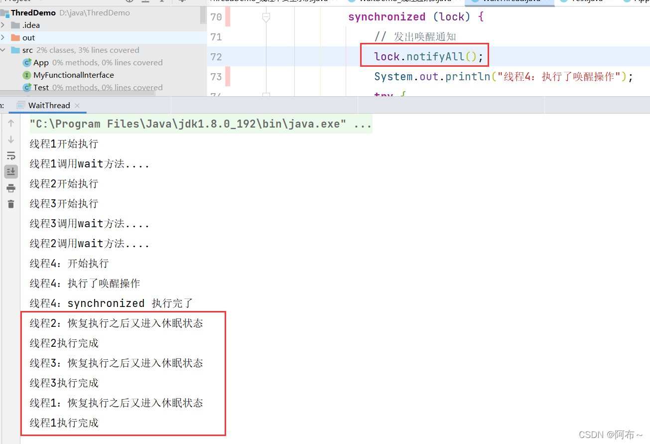Image resolution: width=650 pixels, height=444 pixels.
Task: Click line number 71 in gutter
Action: 216,37
